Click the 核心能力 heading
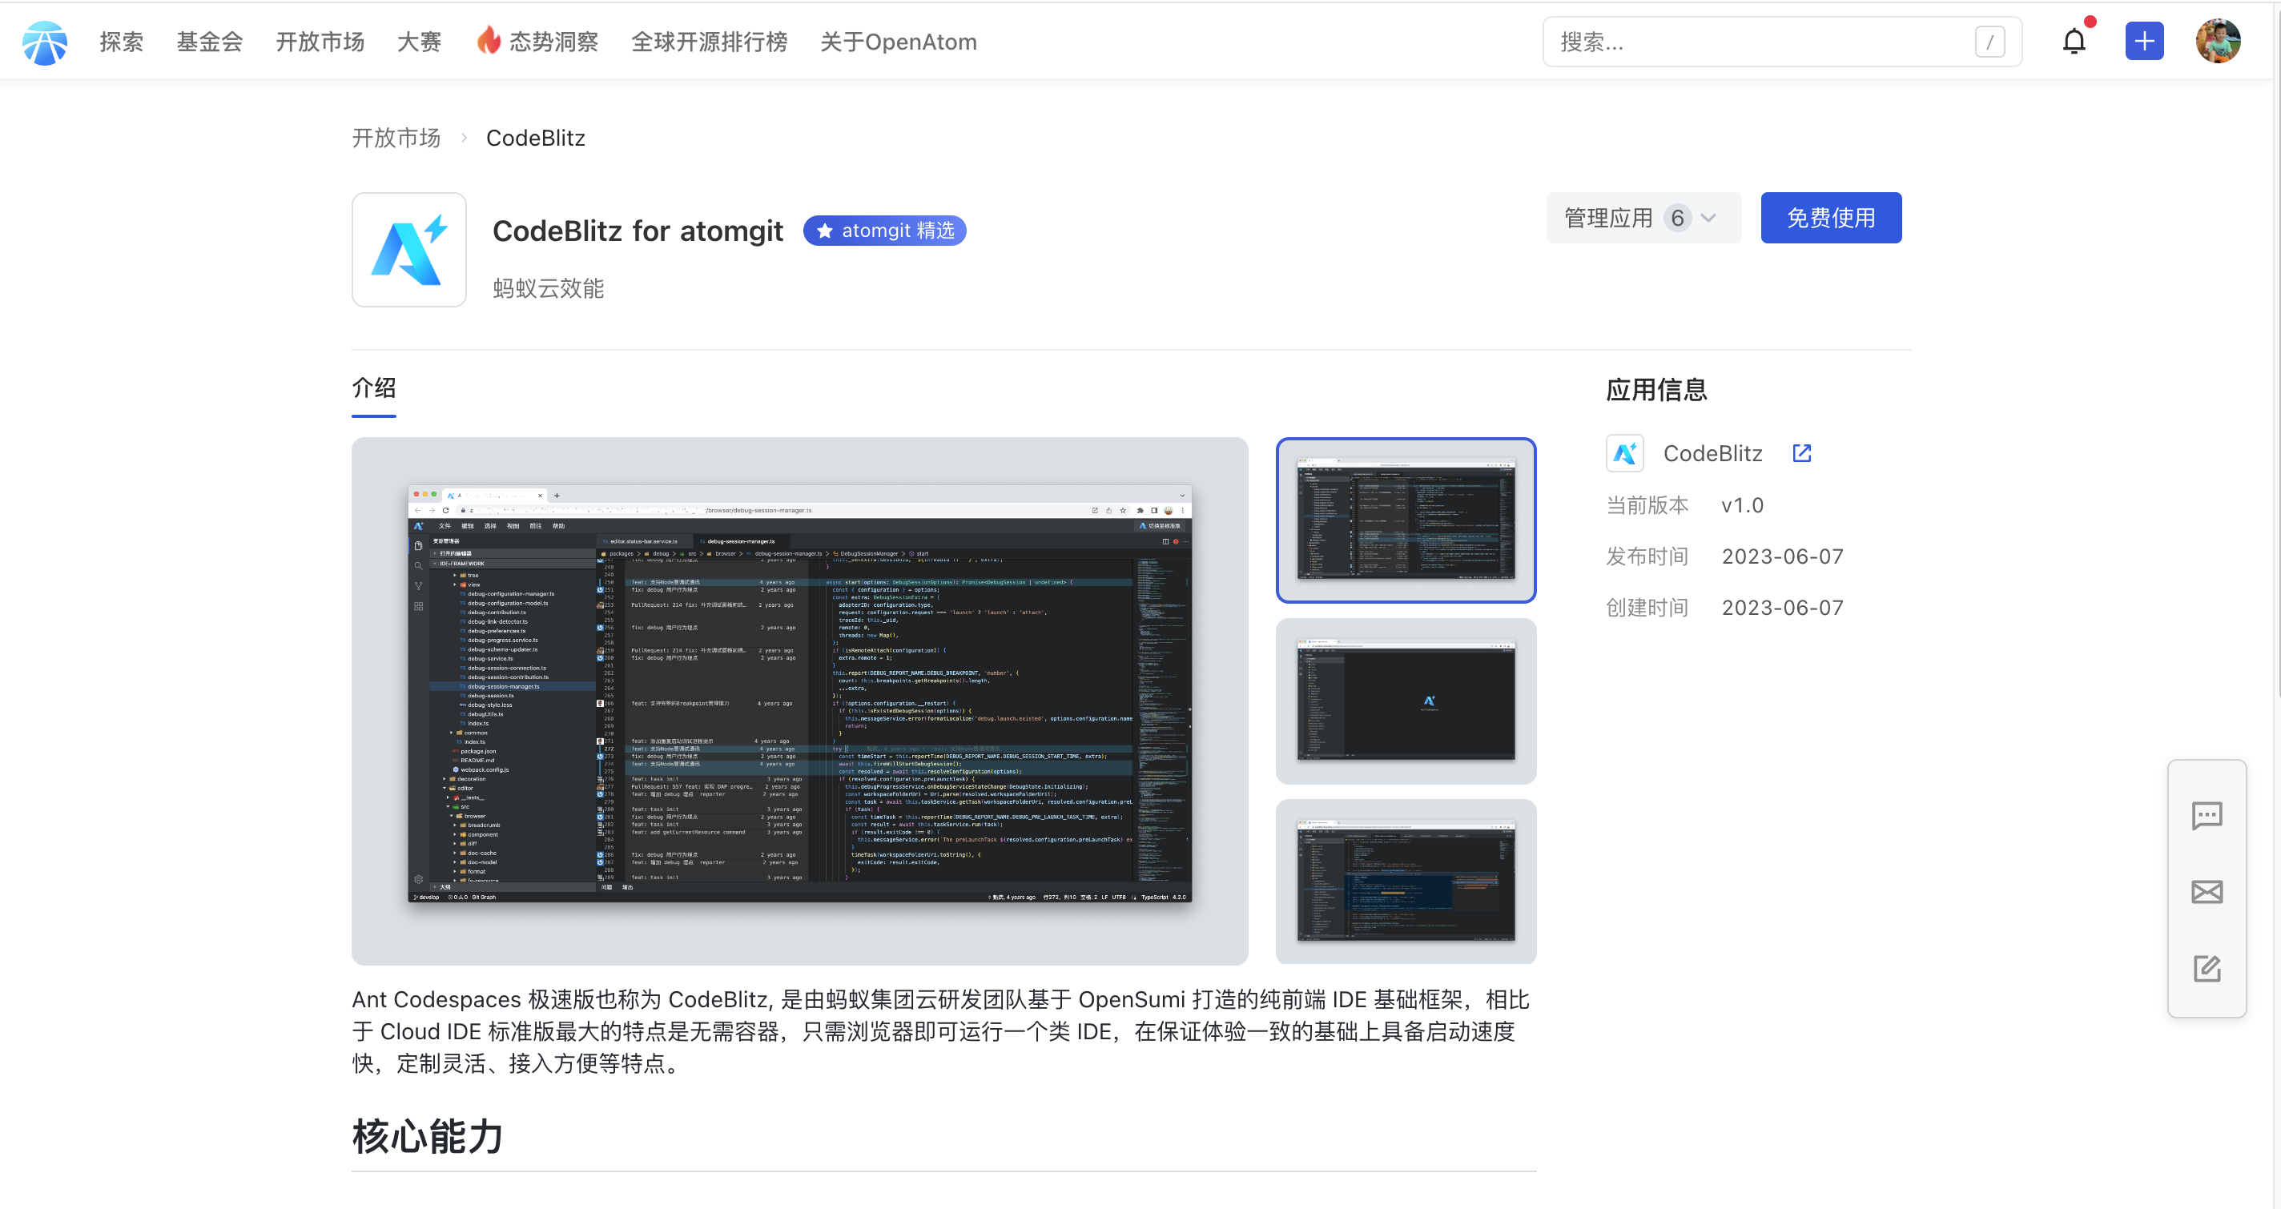 click(x=428, y=1135)
